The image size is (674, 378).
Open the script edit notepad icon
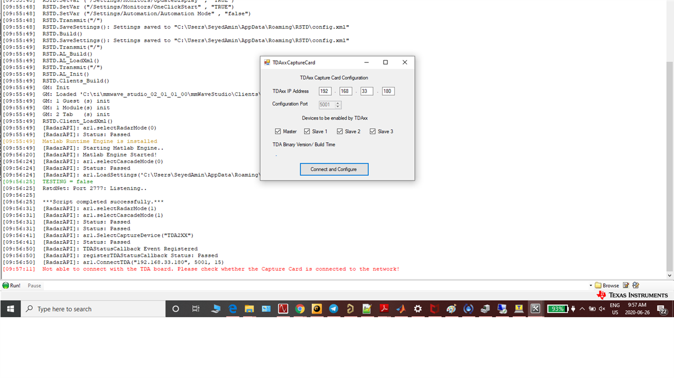point(626,286)
